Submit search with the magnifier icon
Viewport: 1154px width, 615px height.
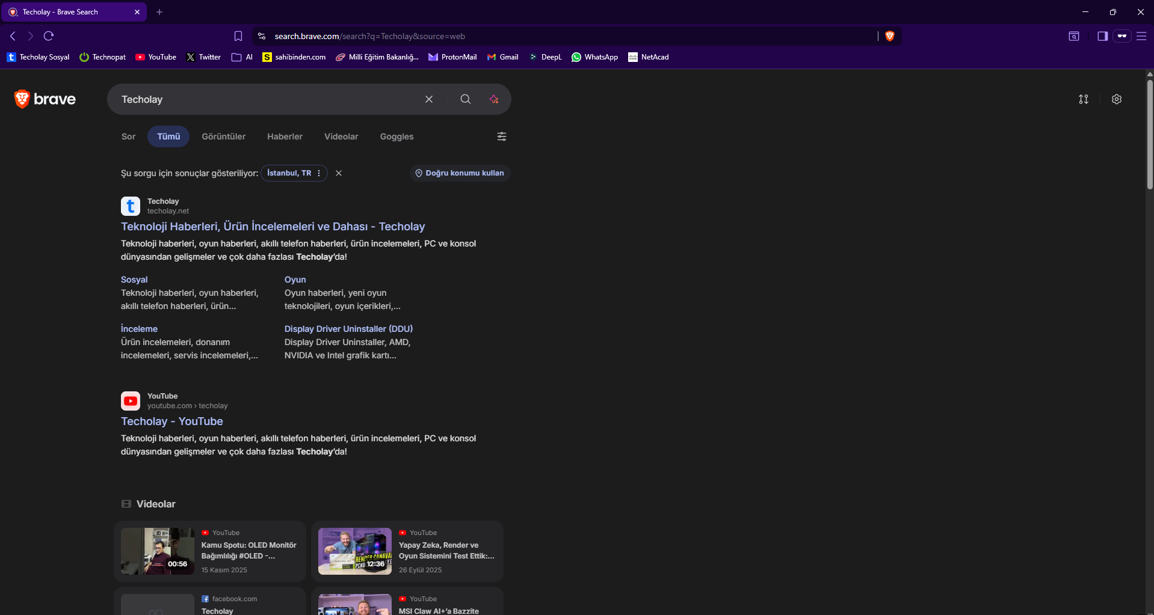click(466, 99)
